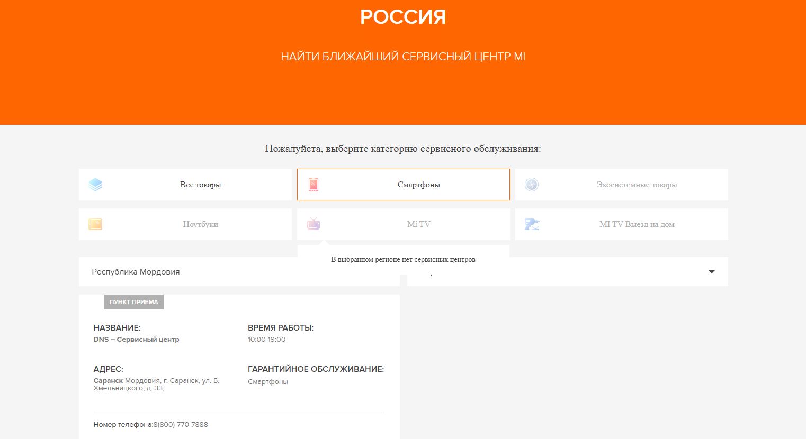The width and height of the screenshot is (806, 439).
Task: Pick the Mi TV category label
Action: (419, 224)
